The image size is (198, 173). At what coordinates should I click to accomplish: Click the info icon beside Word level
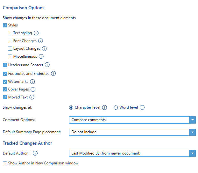(x=142, y=108)
